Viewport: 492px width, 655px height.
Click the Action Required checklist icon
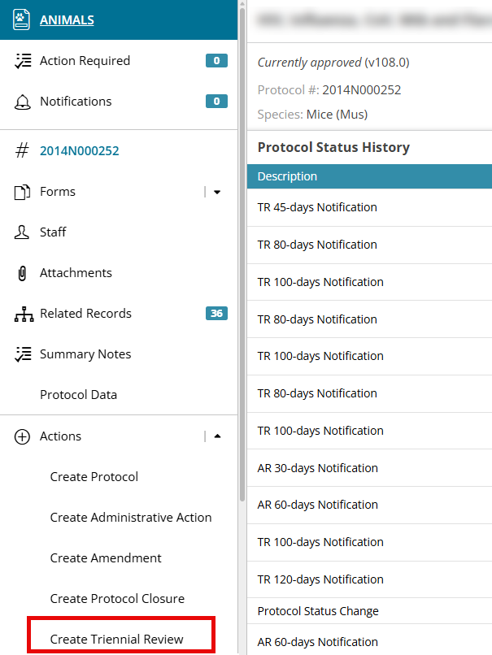click(23, 61)
